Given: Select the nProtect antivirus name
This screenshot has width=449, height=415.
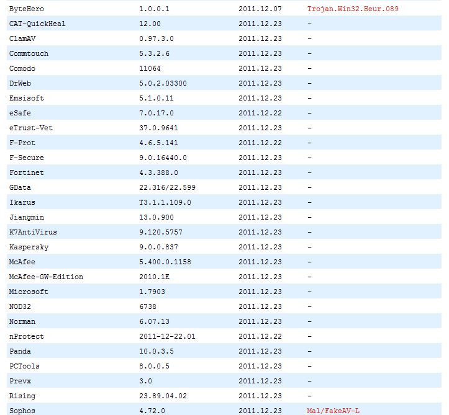Looking at the screenshot, I should [x=27, y=336].
